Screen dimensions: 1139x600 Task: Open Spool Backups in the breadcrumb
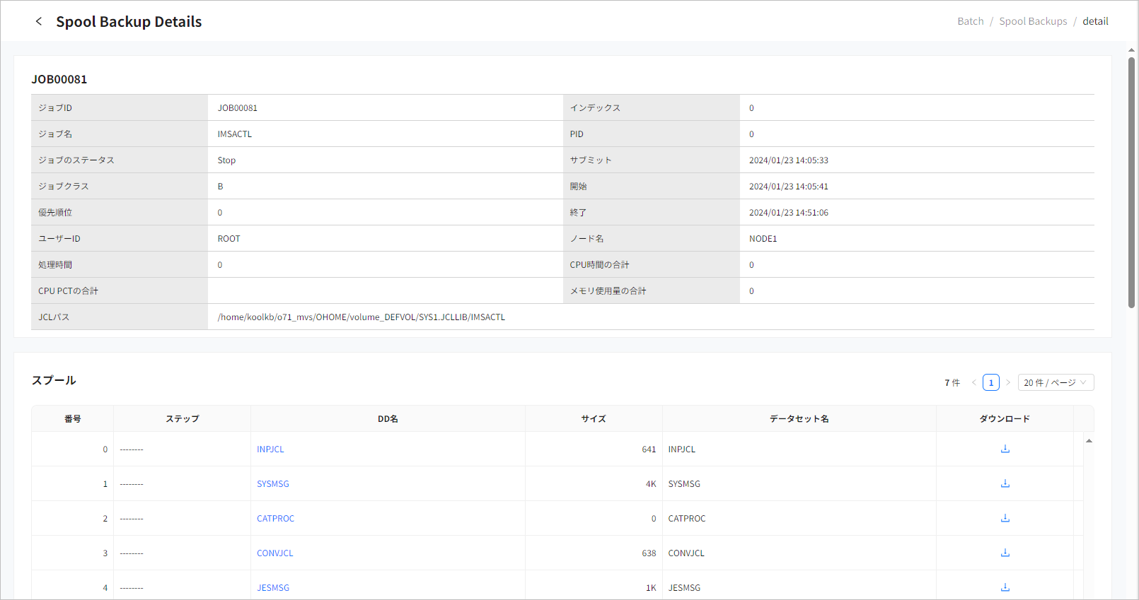1032,21
